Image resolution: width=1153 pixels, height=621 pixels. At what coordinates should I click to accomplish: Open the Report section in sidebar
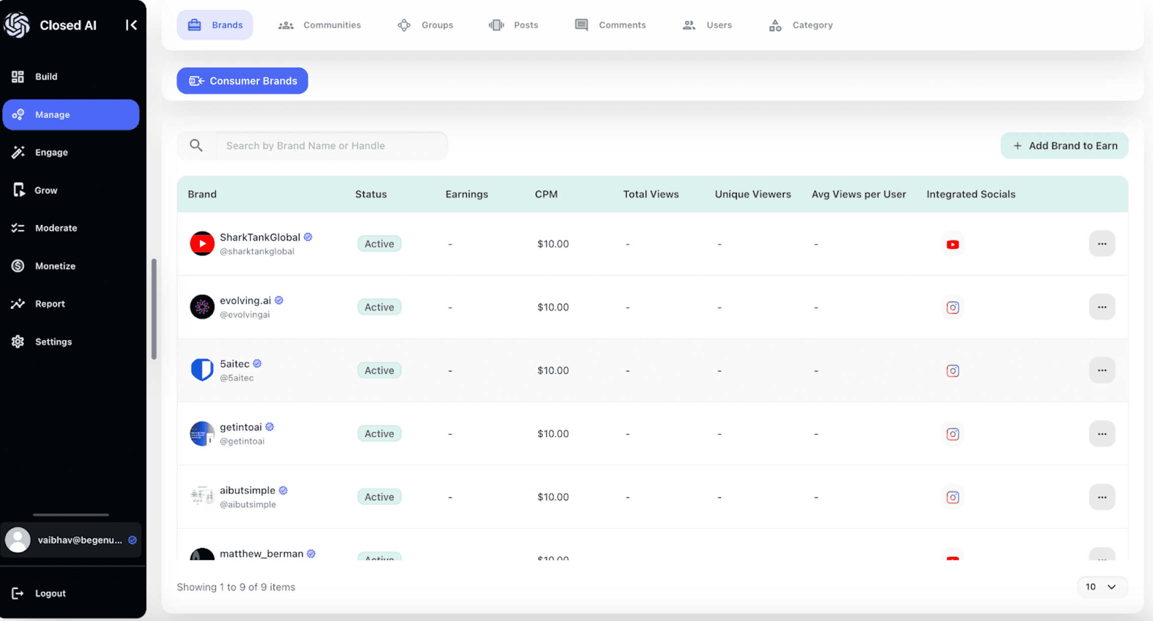(50, 304)
